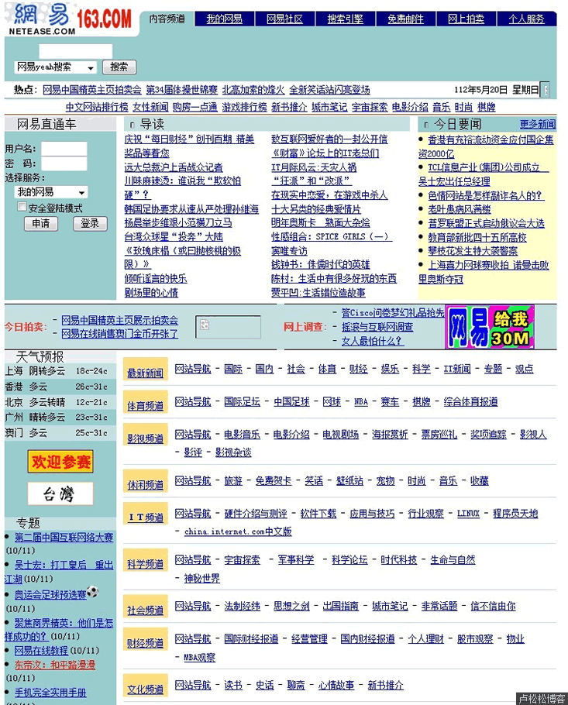Switch to the 网易社区 tab
Image resolution: width=568 pixels, height=705 pixels.
tap(284, 19)
